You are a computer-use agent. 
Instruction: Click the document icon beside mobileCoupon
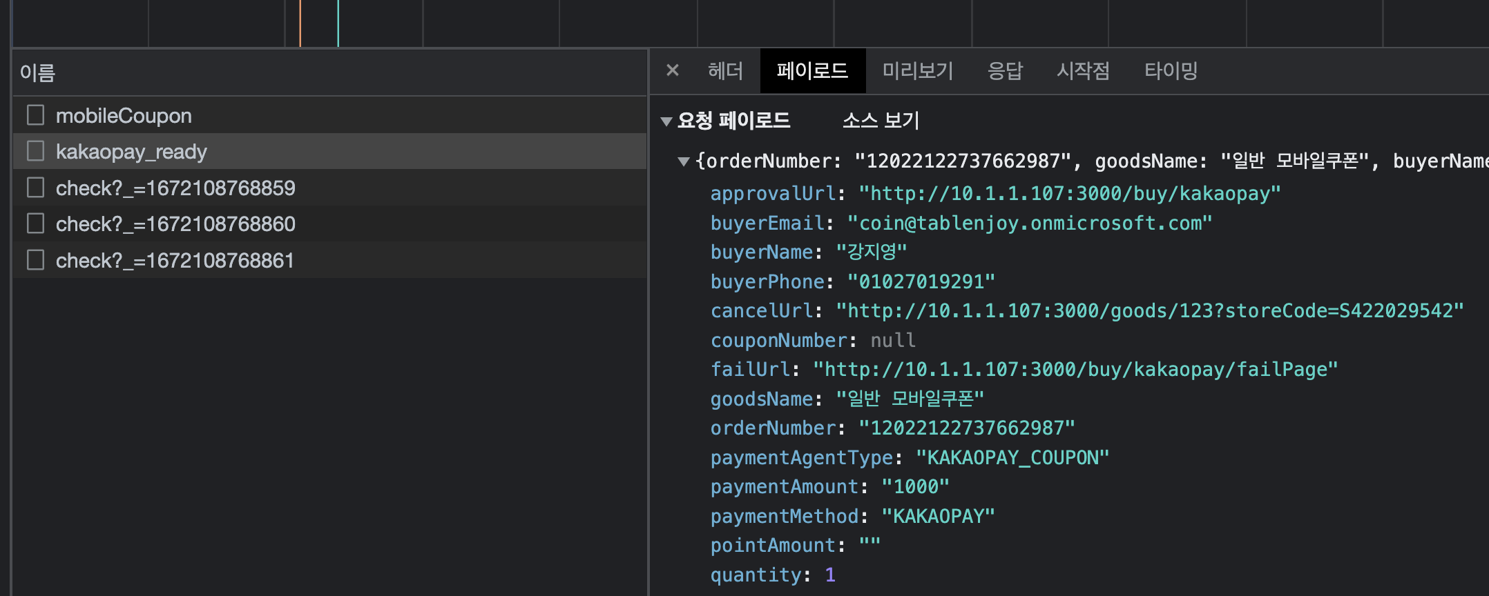tap(35, 115)
